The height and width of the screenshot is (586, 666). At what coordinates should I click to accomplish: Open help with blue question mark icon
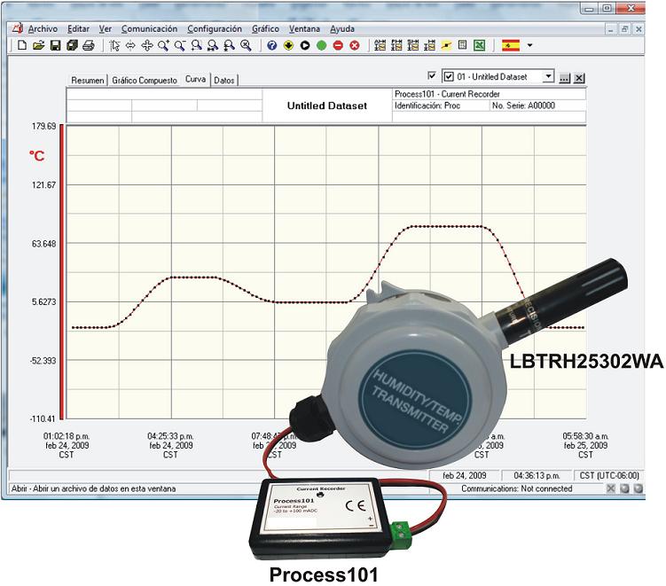(272, 45)
